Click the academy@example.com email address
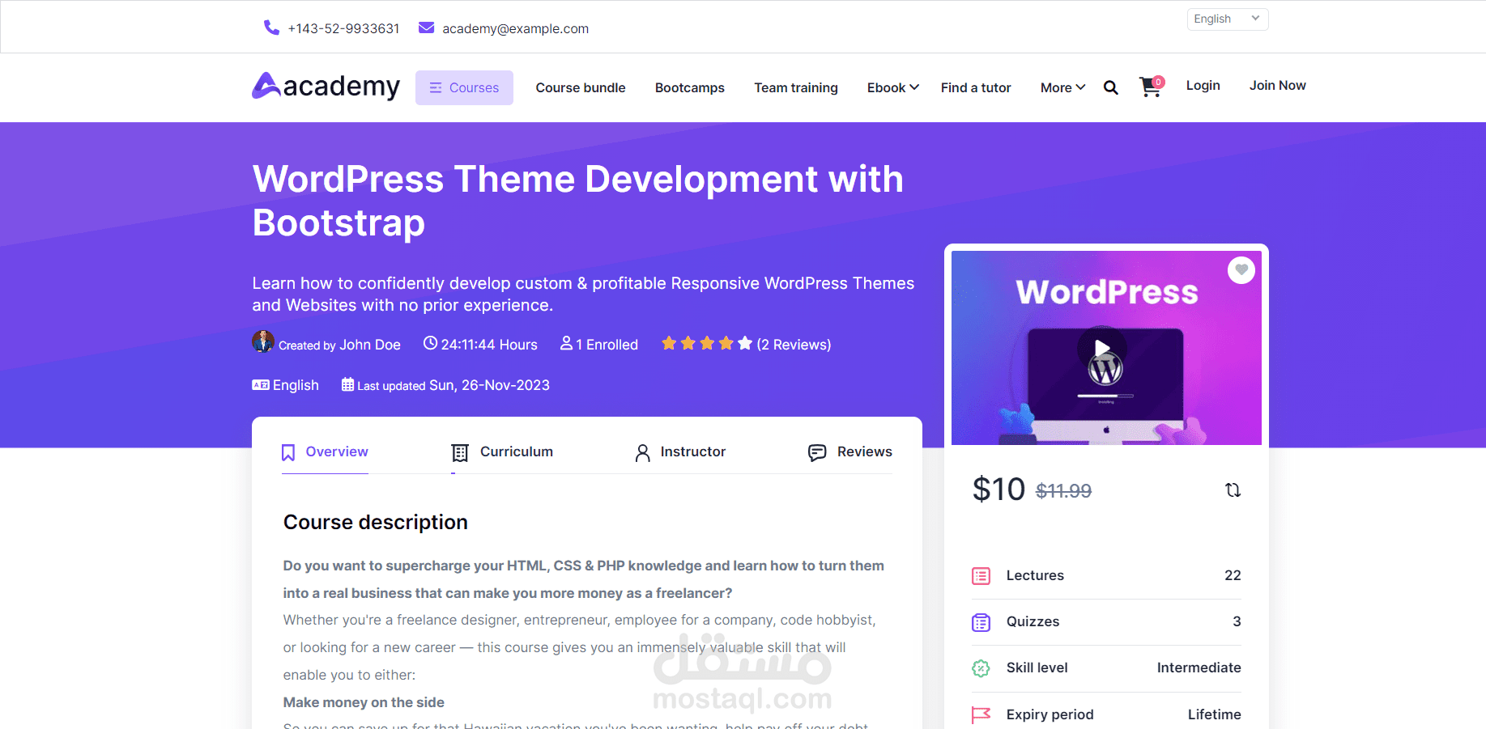The width and height of the screenshot is (1486, 729). click(x=516, y=29)
